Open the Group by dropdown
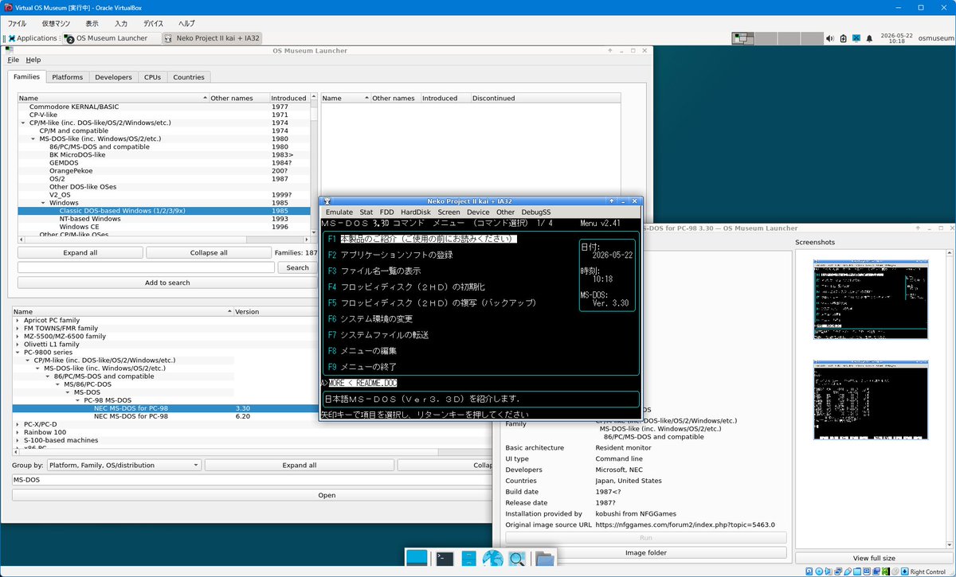The height and width of the screenshot is (577, 956). tap(123, 465)
